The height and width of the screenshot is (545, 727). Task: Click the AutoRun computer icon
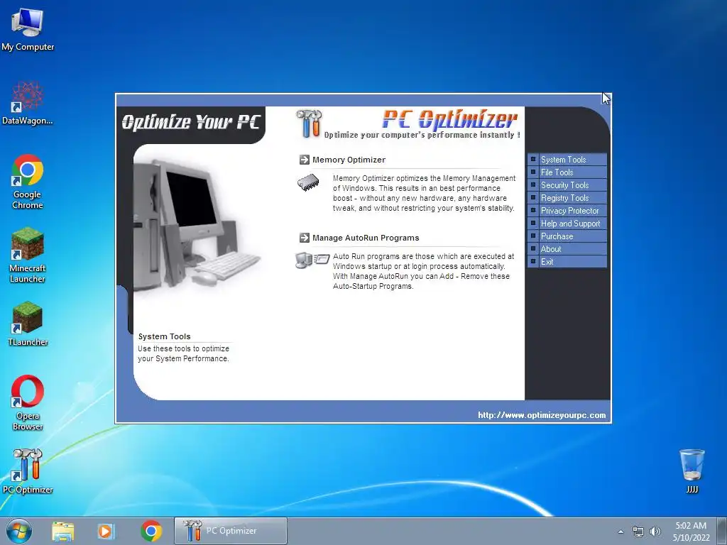[312, 260]
